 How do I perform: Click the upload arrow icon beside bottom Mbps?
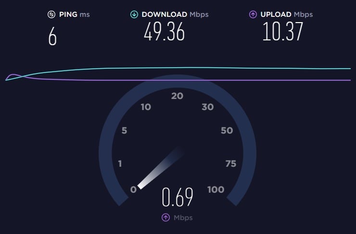coord(166,218)
